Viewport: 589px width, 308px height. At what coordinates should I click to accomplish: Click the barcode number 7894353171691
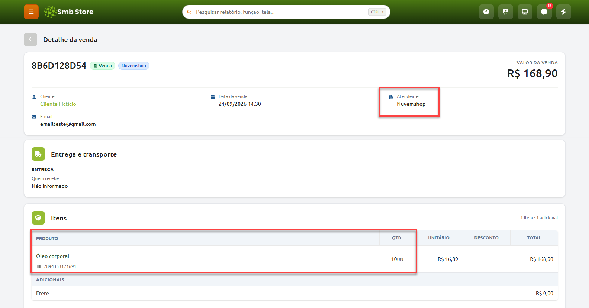(x=60, y=266)
